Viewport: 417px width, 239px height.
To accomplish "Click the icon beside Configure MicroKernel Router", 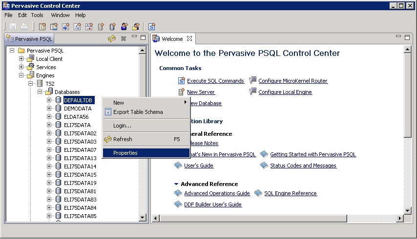I will pyautogui.click(x=252, y=80).
